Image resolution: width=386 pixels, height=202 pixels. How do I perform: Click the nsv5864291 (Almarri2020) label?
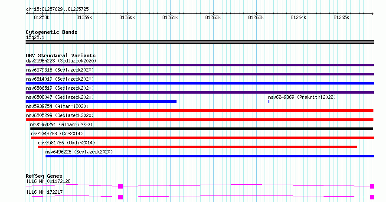point(61,124)
